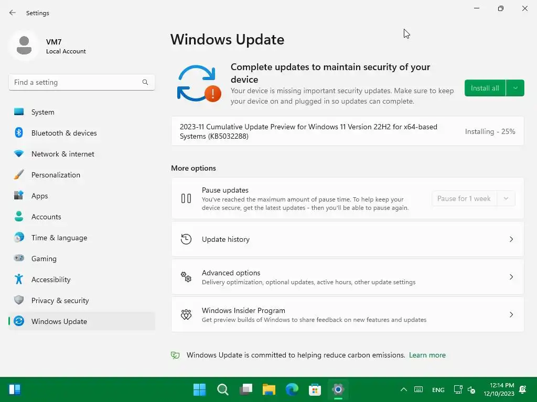Select Privacy & security category
Screen dimensions: 537x402
[82, 300]
